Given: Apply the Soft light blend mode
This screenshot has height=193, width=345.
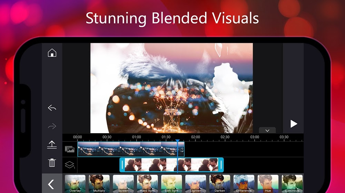Looking at the screenshot, I should tap(171, 184).
